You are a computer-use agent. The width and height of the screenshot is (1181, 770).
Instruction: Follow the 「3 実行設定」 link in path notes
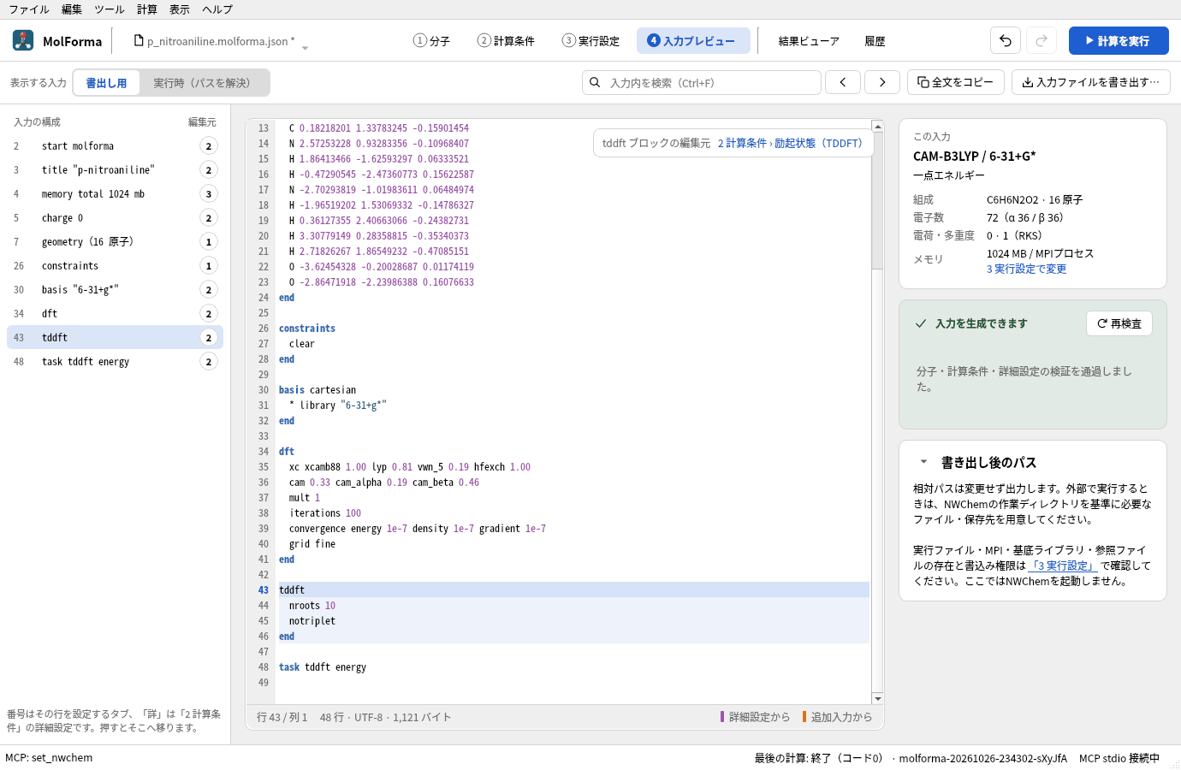[x=1063, y=566]
